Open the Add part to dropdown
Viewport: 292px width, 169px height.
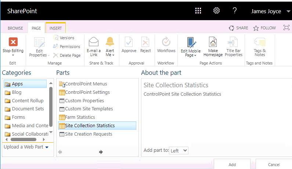179,150
